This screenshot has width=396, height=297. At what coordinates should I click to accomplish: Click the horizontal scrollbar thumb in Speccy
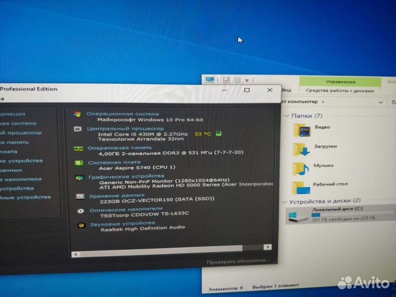click(161, 251)
